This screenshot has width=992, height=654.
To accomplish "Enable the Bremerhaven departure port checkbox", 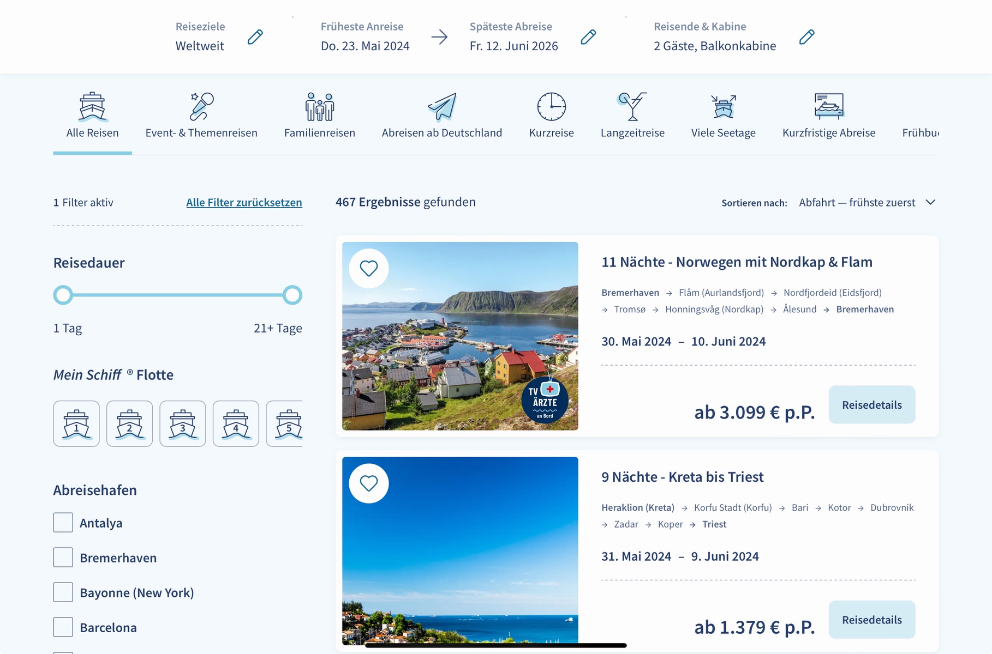I will pyautogui.click(x=63, y=558).
